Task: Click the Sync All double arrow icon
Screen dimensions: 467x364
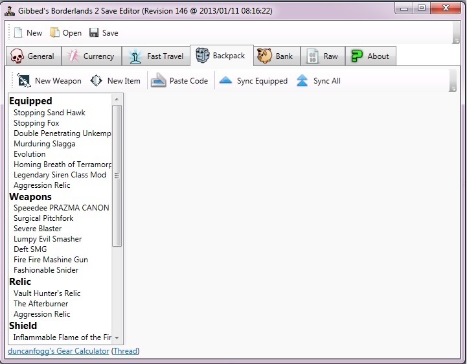Action: click(x=302, y=80)
